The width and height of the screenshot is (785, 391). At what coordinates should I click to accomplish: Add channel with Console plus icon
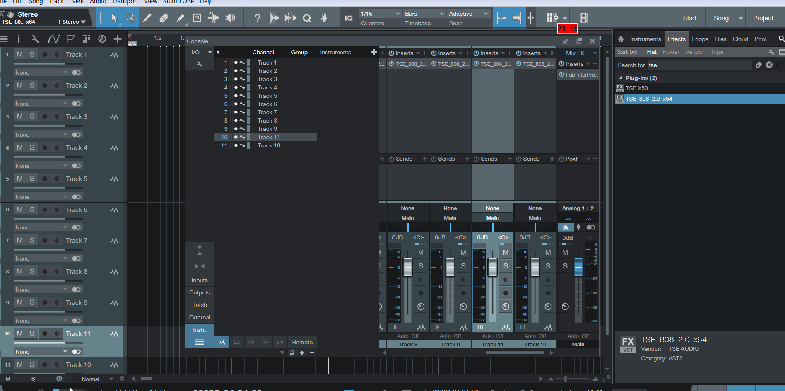(374, 52)
